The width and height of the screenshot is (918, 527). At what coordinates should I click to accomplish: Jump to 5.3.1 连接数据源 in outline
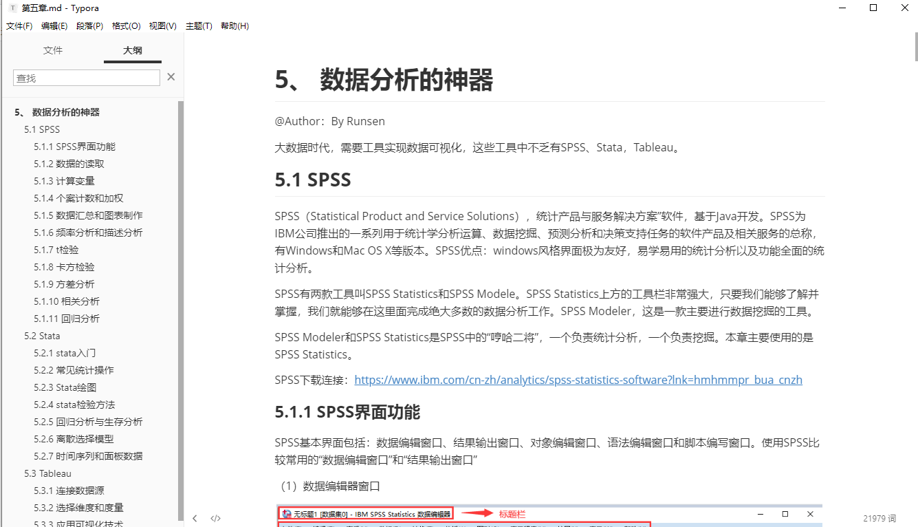pos(69,491)
